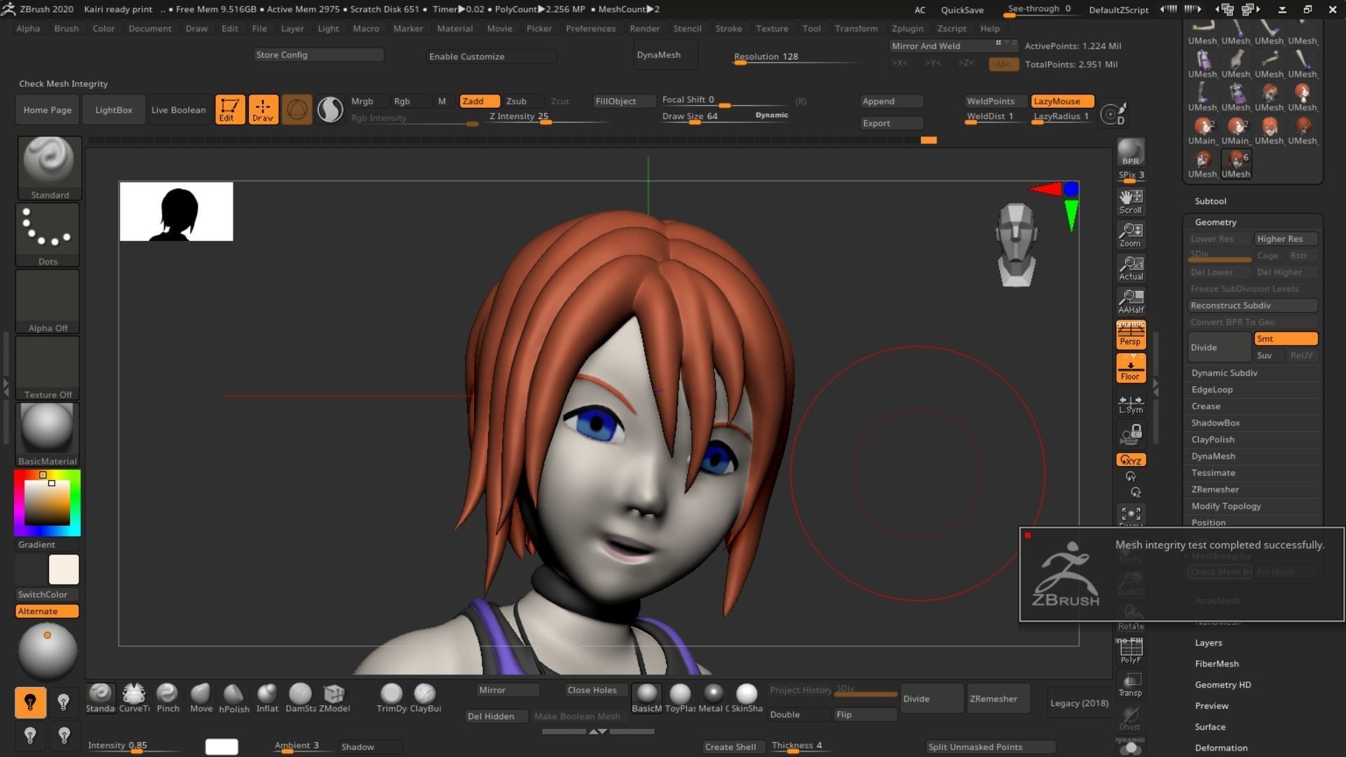
Task: Open the Zplugin menu
Action: (x=907, y=29)
